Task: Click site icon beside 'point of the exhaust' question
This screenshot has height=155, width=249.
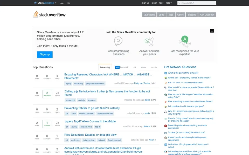Action: point(166,73)
